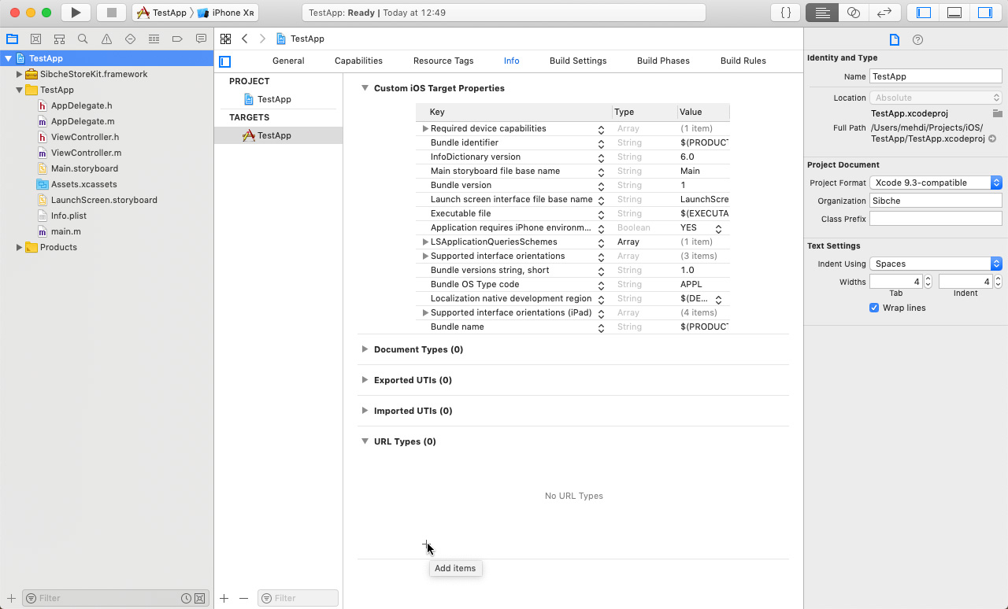
Task: Open the Build Settings tab
Action: [578, 61]
